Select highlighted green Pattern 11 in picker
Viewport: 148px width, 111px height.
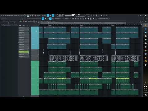pos(24,52)
